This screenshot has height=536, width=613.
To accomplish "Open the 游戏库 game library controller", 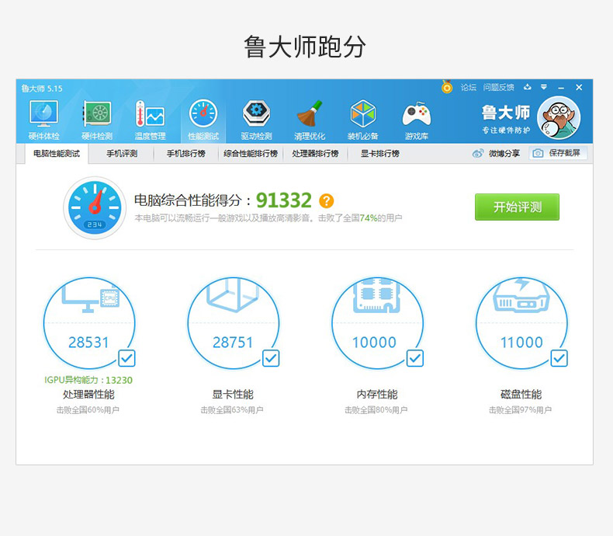I will pyautogui.click(x=417, y=120).
